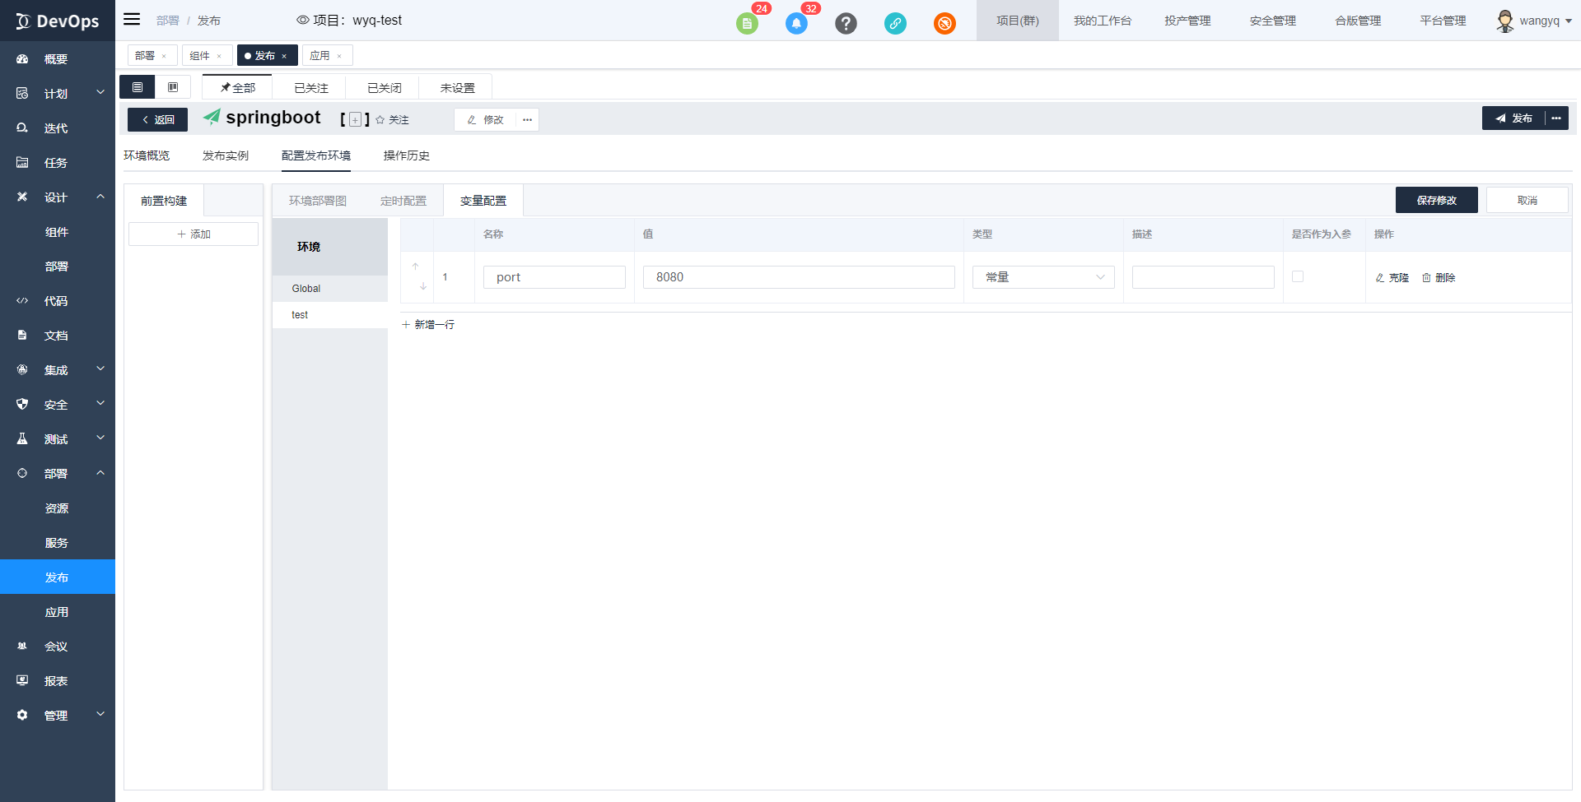Open the 定时配置 tab
The width and height of the screenshot is (1581, 802).
(x=403, y=200)
